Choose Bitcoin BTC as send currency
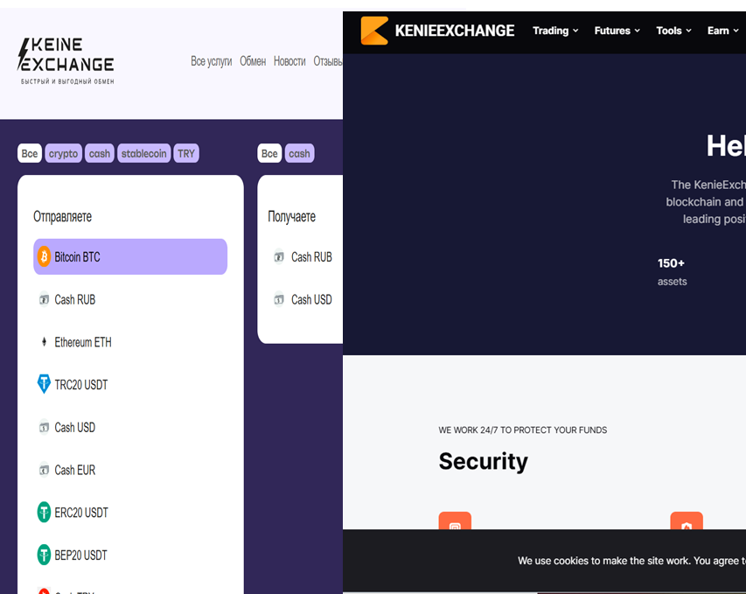This screenshot has width=746, height=594. pyautogui.click(x=130, y=256)
